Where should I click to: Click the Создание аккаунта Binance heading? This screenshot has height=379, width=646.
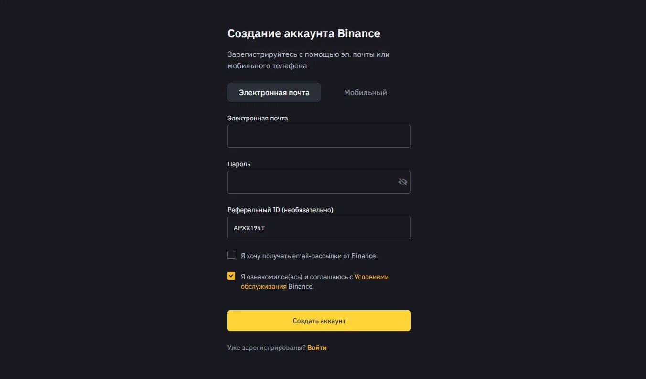(x=303, y=33)
